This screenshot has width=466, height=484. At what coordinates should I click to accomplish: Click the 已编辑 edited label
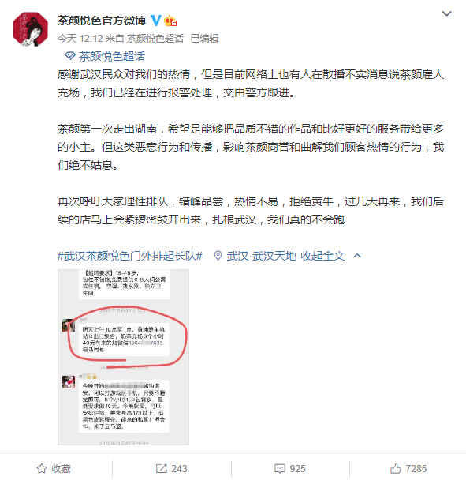pyautogui.click(x=205, y=38)
